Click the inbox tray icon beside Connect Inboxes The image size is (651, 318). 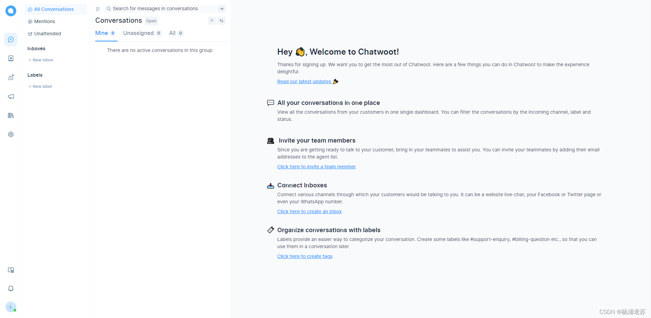(271, 186)
